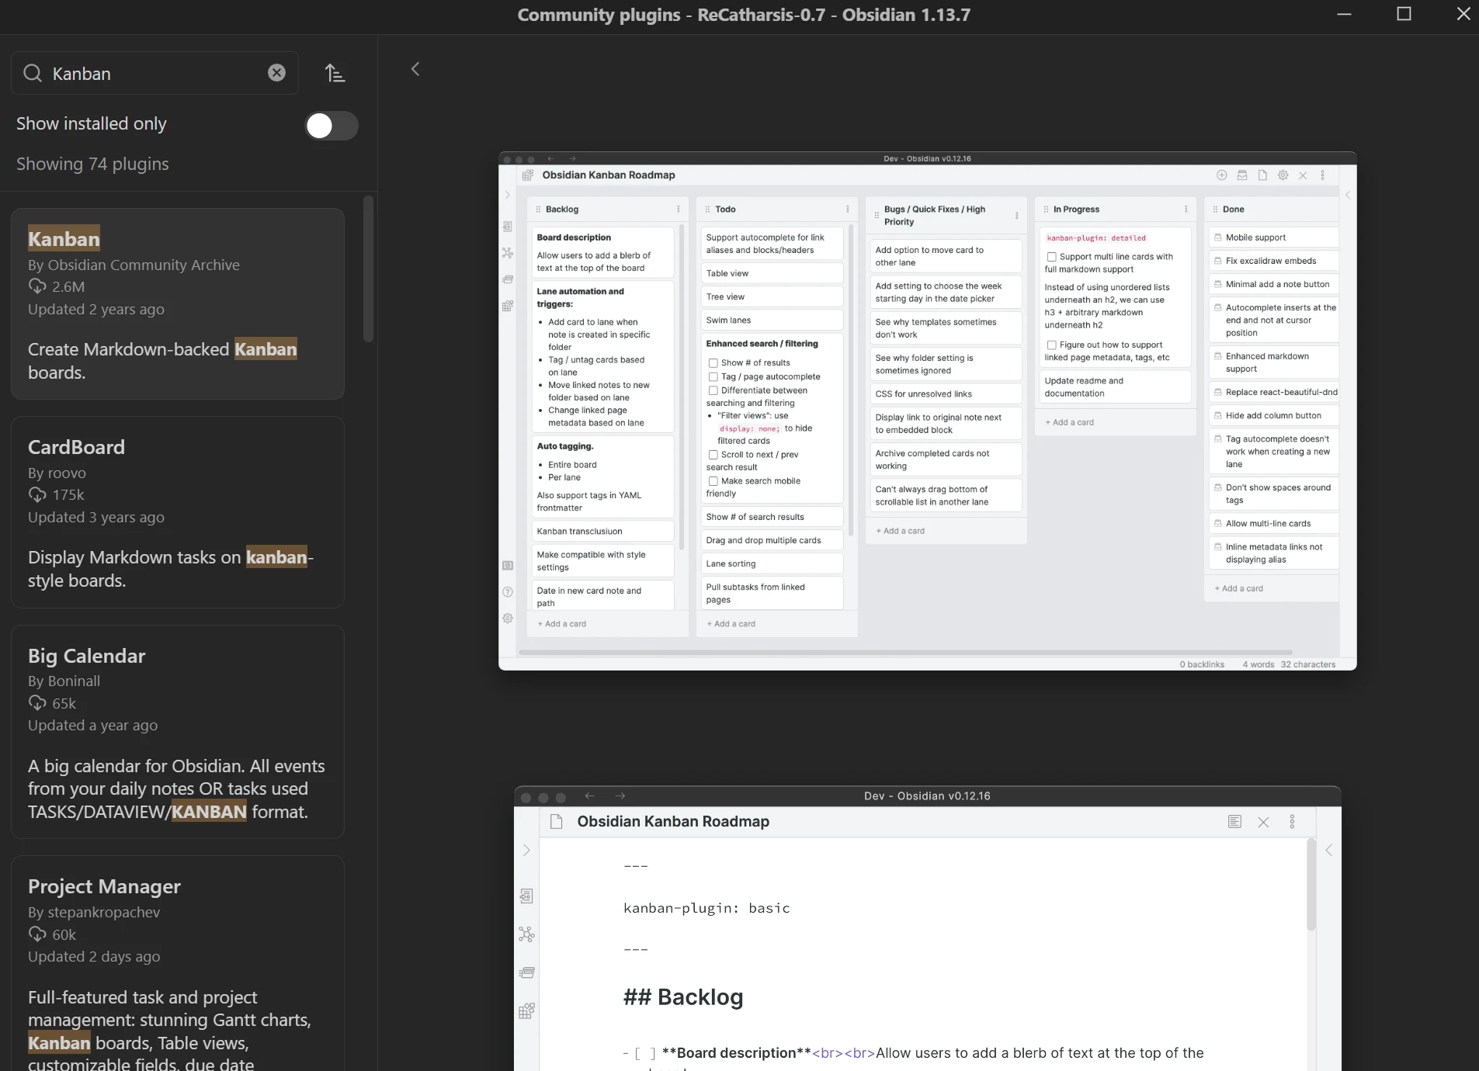Click 'By Obsidian Community Archive' author text

(134, 265)
